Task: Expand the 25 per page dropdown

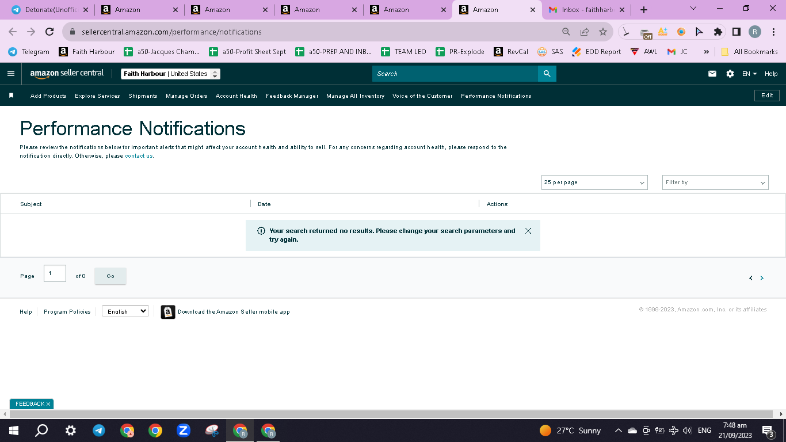Action: click(594, 182)
